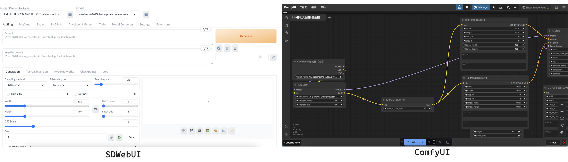Open ComfyUI model library cube icon
The image size is (568, 162).
[x=286, y=33]
